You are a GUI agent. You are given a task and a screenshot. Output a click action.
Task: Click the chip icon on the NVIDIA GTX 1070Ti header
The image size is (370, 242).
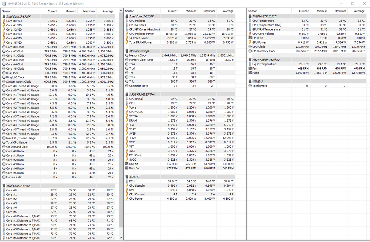250,17
